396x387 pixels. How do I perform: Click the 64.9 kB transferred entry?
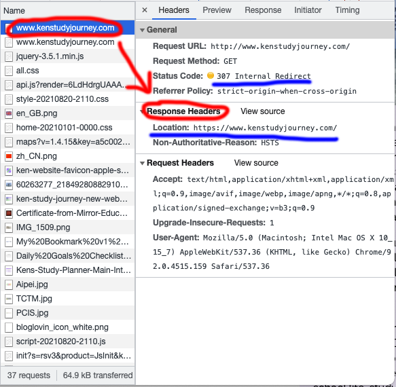click(98, 375)
